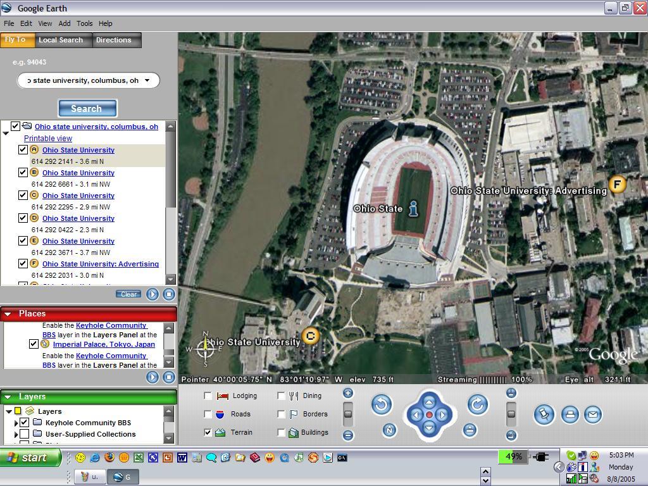This screenshot has width=648, height=486.
Task: Open the Windows Start menu
Action: [30, 458]
